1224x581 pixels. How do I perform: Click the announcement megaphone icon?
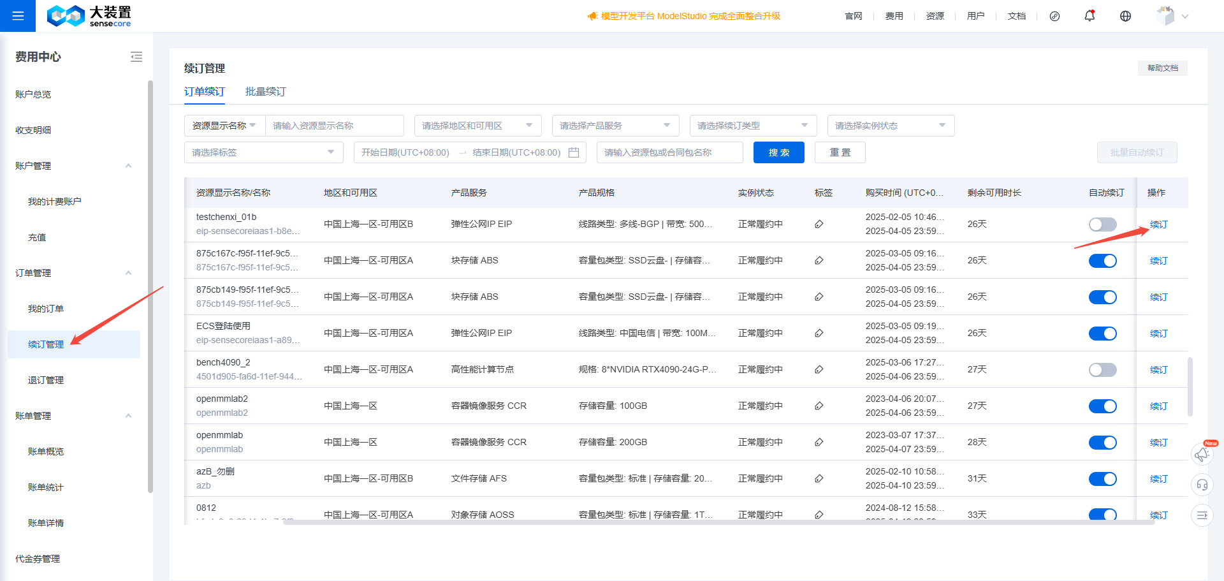(x=592, y=16)
